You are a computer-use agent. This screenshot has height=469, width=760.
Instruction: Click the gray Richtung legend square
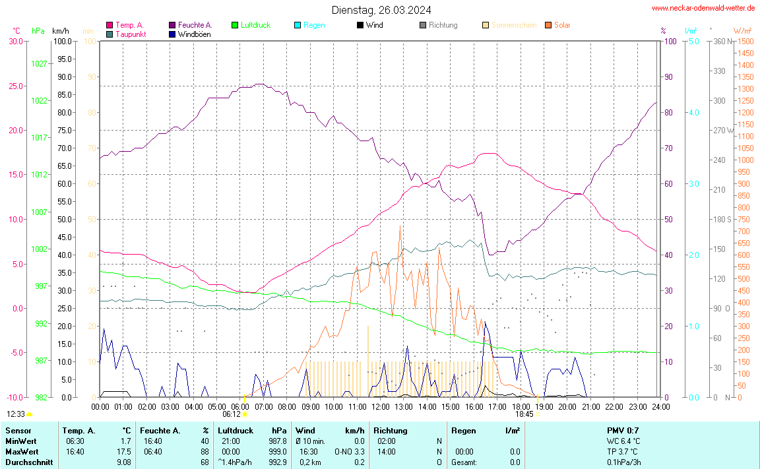tap(423, 25)
